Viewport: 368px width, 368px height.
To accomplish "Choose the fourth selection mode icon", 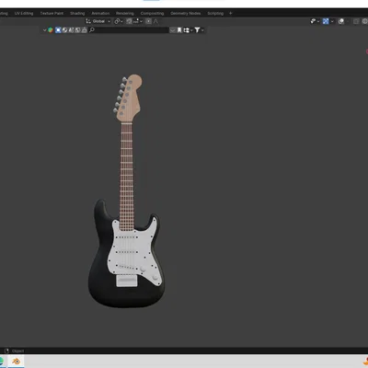I will (x=77, y=30).
